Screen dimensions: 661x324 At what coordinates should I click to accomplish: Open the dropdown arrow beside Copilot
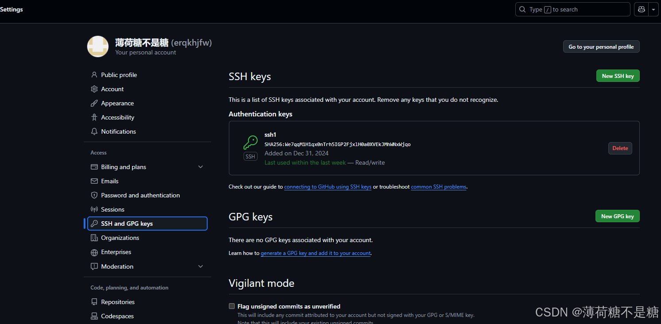click(653, 9)
